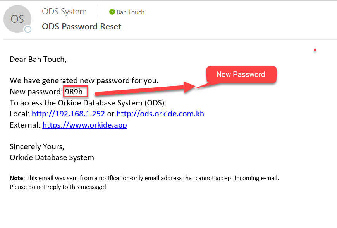This screenshot has height=228, width=337.
Task: Click the green checkmark beside Ban Touch
Action: 112,12
